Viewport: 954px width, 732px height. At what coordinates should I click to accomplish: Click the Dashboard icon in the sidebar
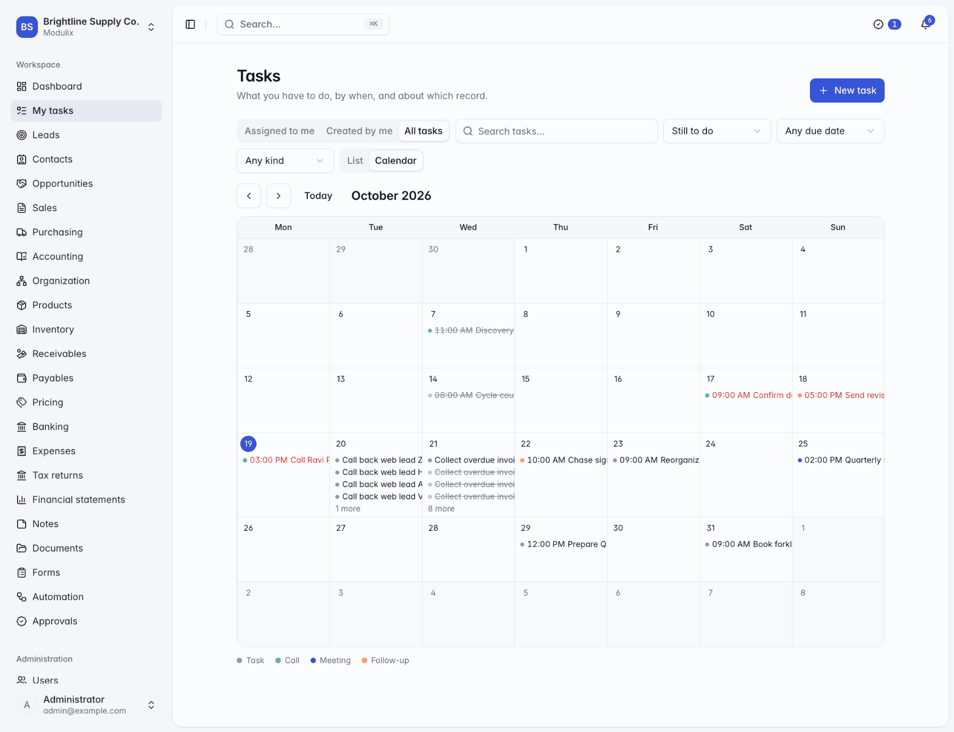click(x=21, y=86)
